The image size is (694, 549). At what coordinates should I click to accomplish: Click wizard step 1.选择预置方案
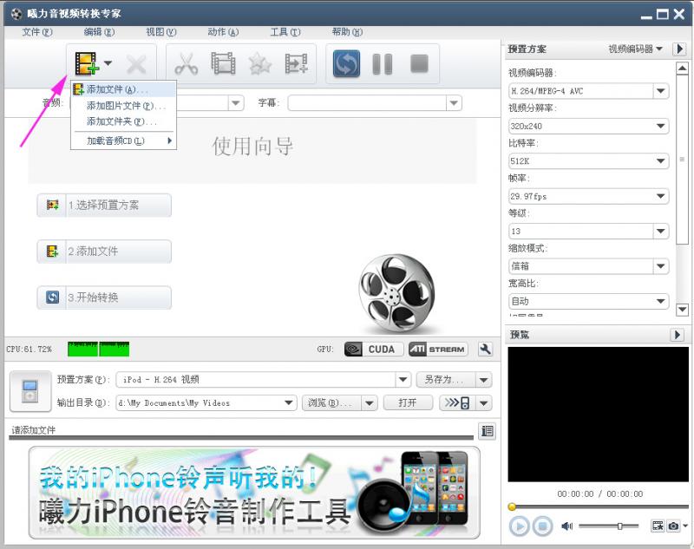point(104,206)
